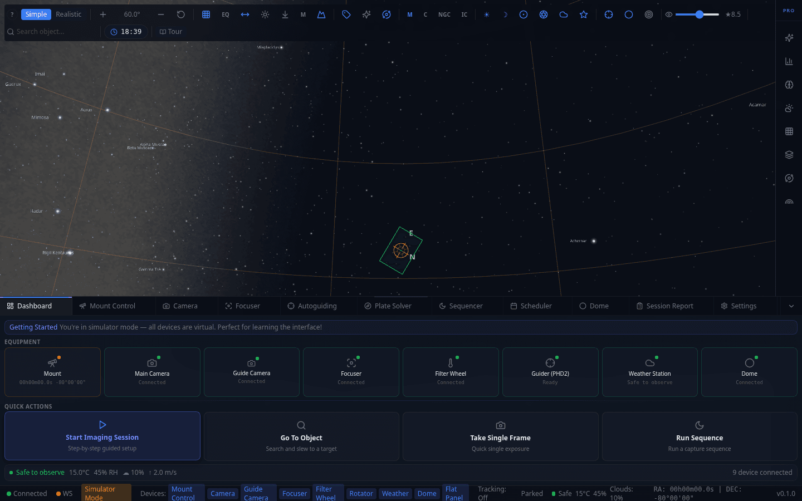Screen dimensions: 802x501
Task: Select Realistic render mode
Action: [x=69, y=14]
